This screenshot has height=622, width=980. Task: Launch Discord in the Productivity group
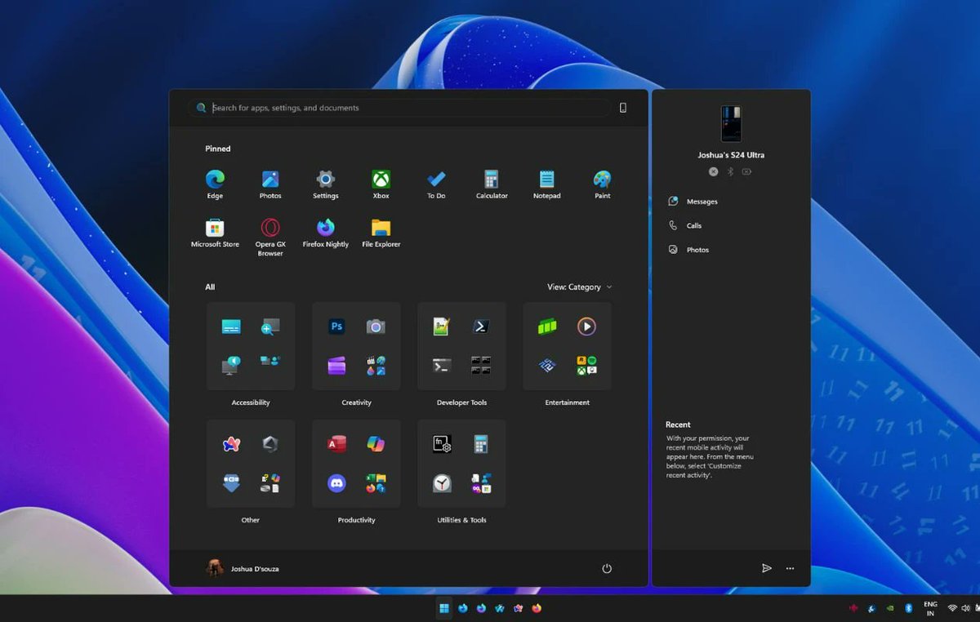336,483
